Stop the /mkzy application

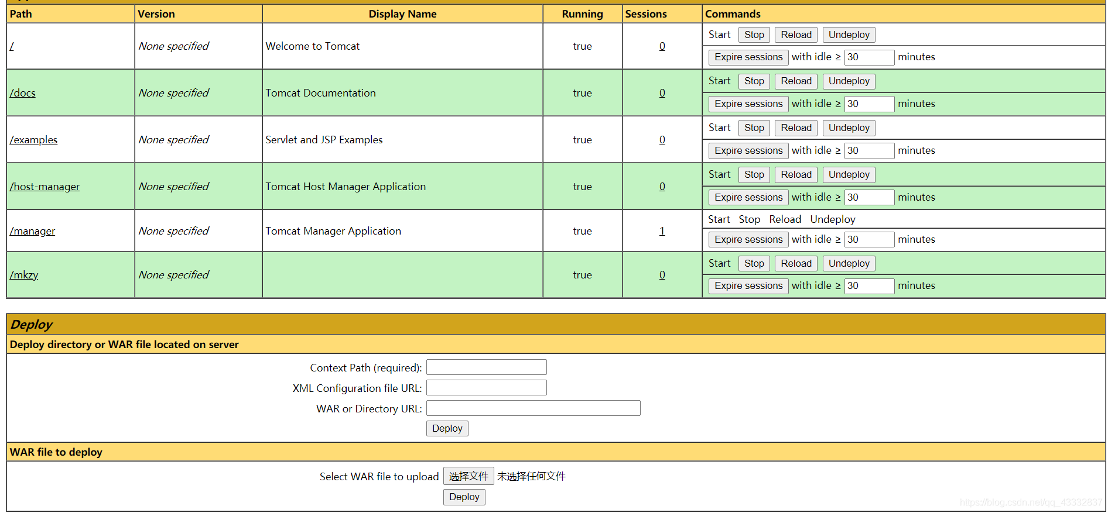coord(754,264)
